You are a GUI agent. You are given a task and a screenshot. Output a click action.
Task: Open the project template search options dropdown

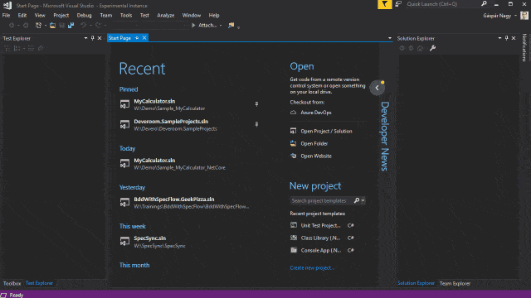(363, 200)
